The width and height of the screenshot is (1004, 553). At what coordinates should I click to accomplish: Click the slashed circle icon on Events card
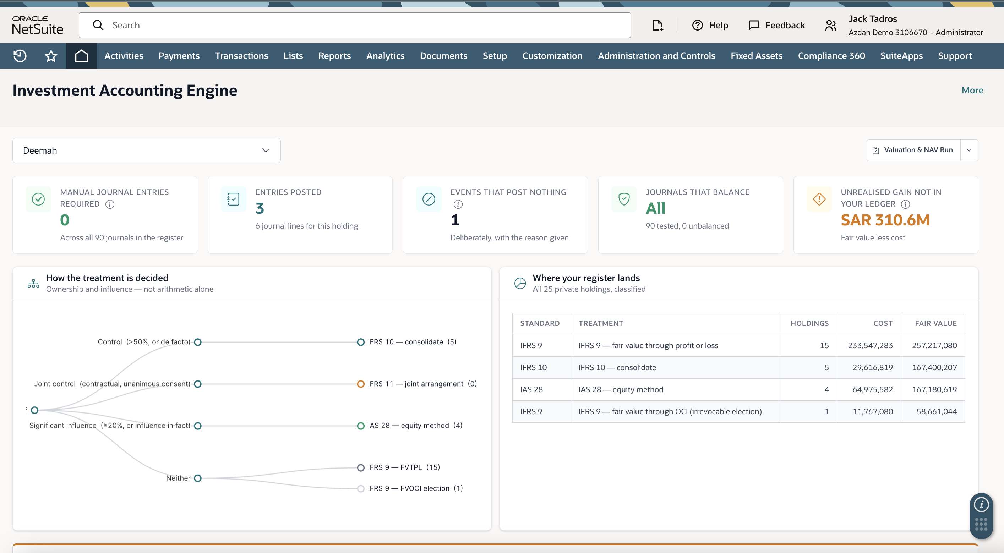429,199
